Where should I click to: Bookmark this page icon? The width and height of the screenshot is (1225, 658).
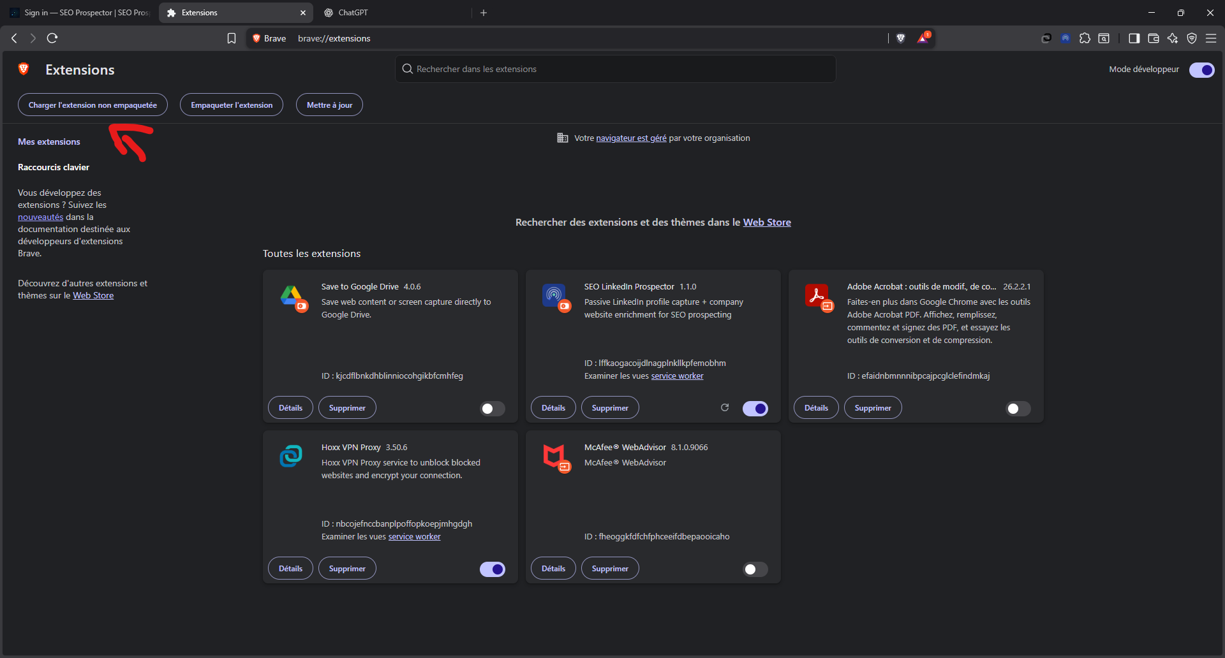[232, 38]
